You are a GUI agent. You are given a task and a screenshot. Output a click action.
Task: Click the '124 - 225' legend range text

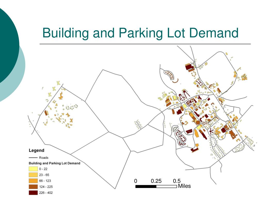(46, 187)
